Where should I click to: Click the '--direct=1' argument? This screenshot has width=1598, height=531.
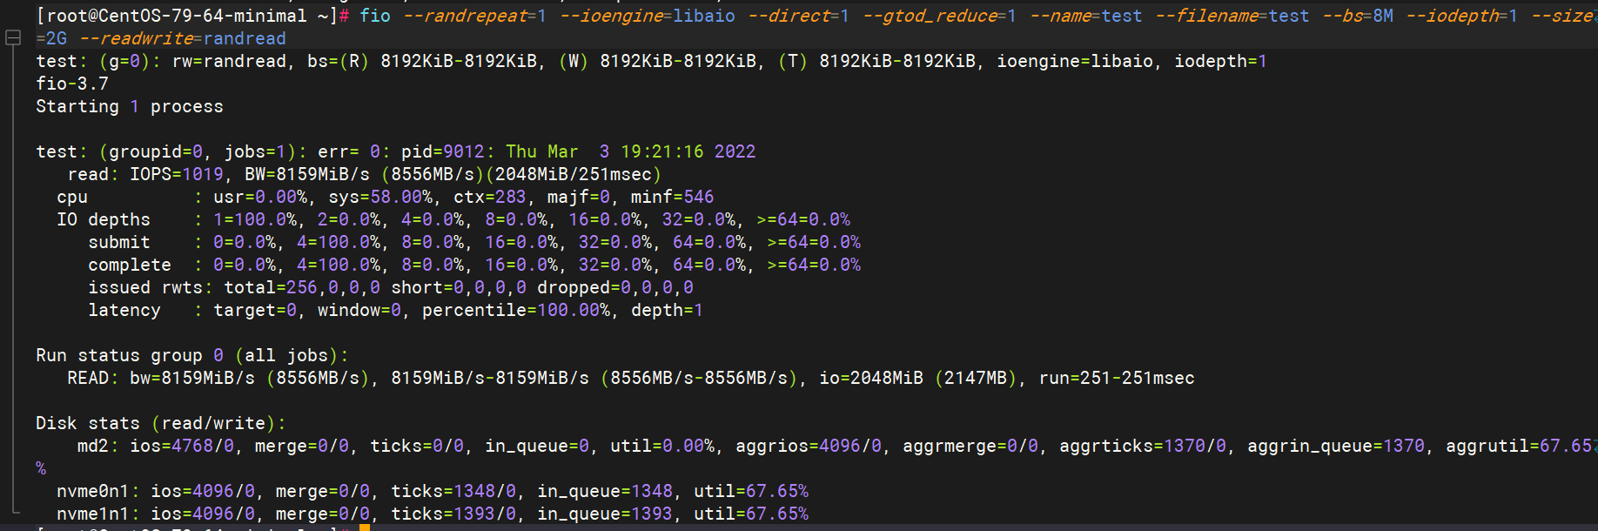point(798,16)
